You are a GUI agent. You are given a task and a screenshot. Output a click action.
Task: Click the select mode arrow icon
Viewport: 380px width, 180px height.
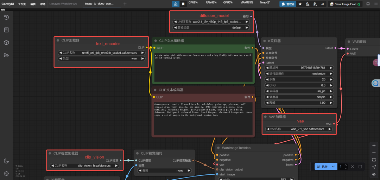coord(374,167)
